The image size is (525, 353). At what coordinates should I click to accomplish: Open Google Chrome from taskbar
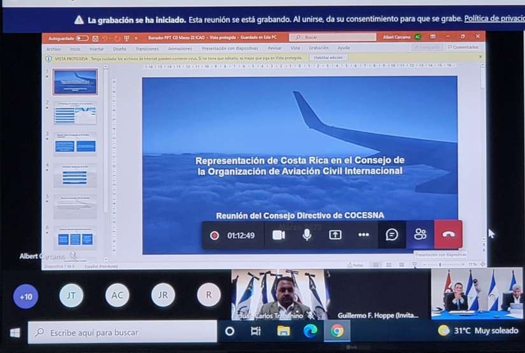tap(337, 331)
